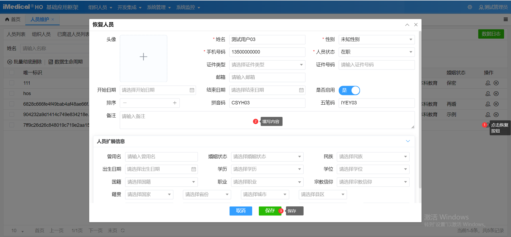The image size is (511, 237).
Task: Check the select-all header checkbox
Action: pos(12,72)
